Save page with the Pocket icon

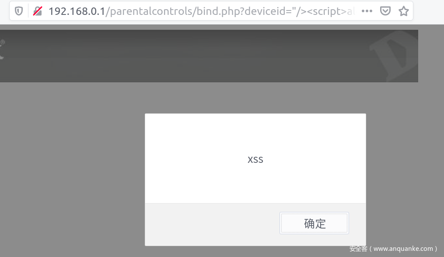[x=385, y=11]
